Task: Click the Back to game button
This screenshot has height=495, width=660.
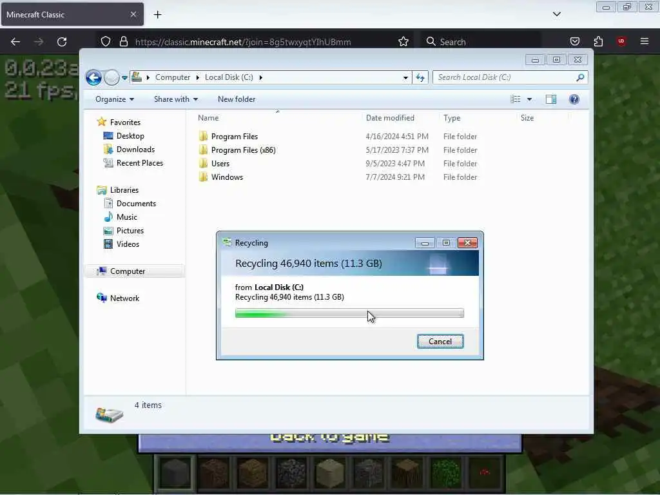Action: coord(329,443)
